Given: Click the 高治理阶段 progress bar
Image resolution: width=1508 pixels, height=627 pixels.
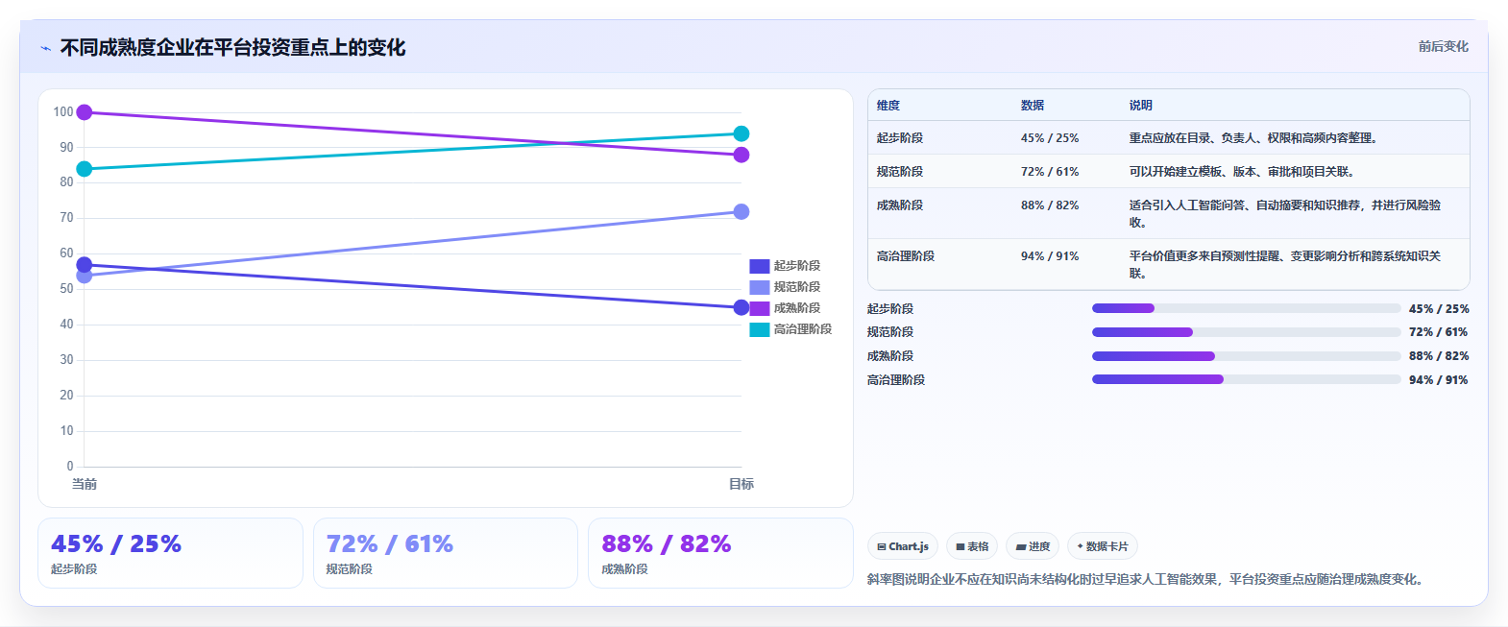Looking at the screenshot, I should coord(1247,379).
